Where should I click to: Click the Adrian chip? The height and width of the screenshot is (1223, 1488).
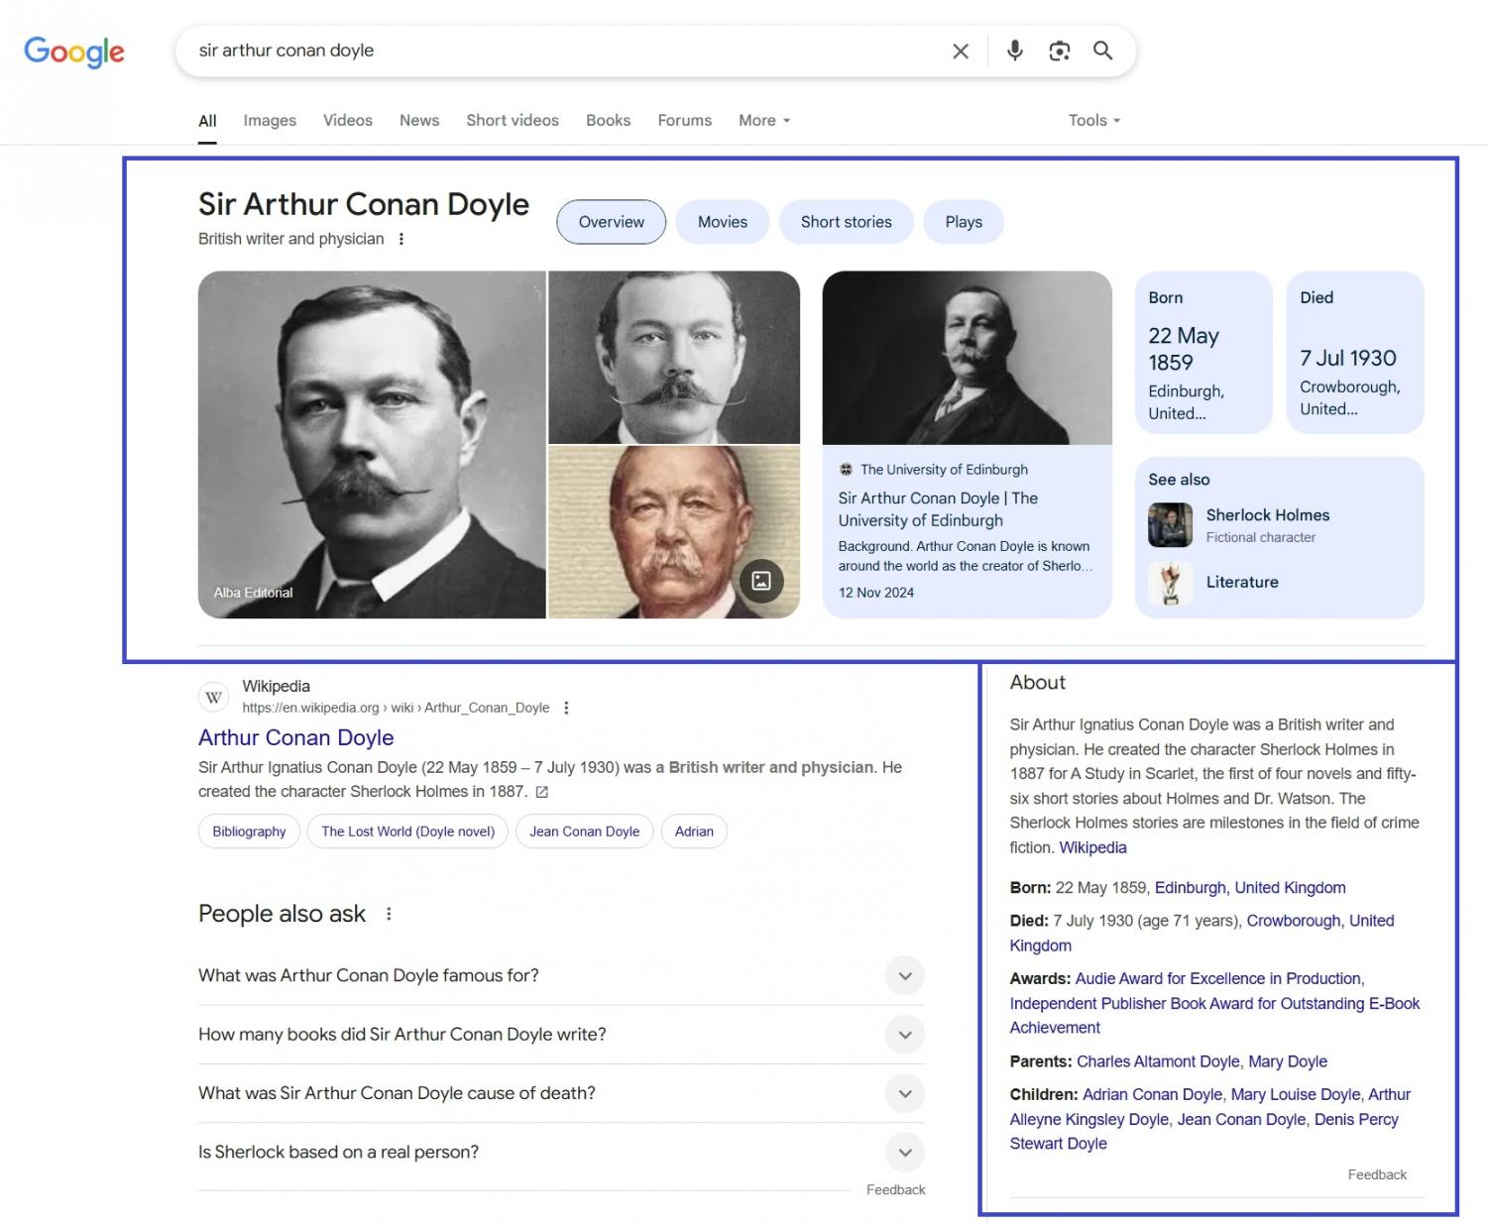tap(694, 832)
